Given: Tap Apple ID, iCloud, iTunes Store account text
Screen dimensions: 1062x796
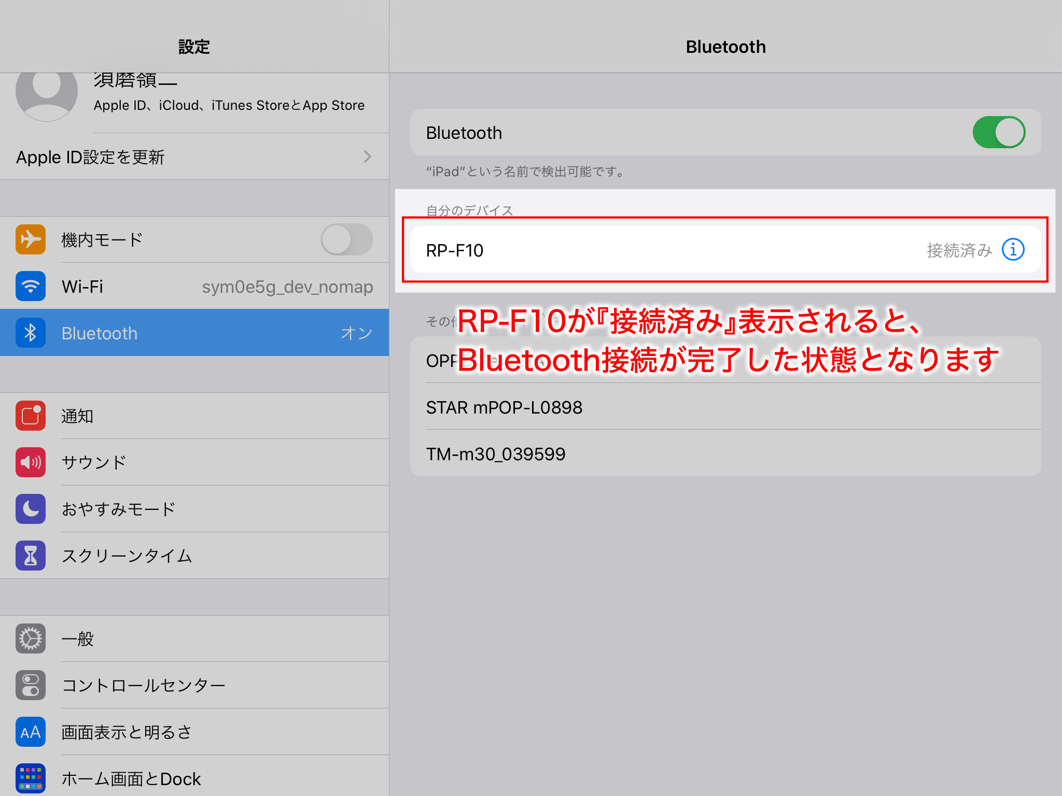Looking at the screenshot, I should (x=229, y=105).
